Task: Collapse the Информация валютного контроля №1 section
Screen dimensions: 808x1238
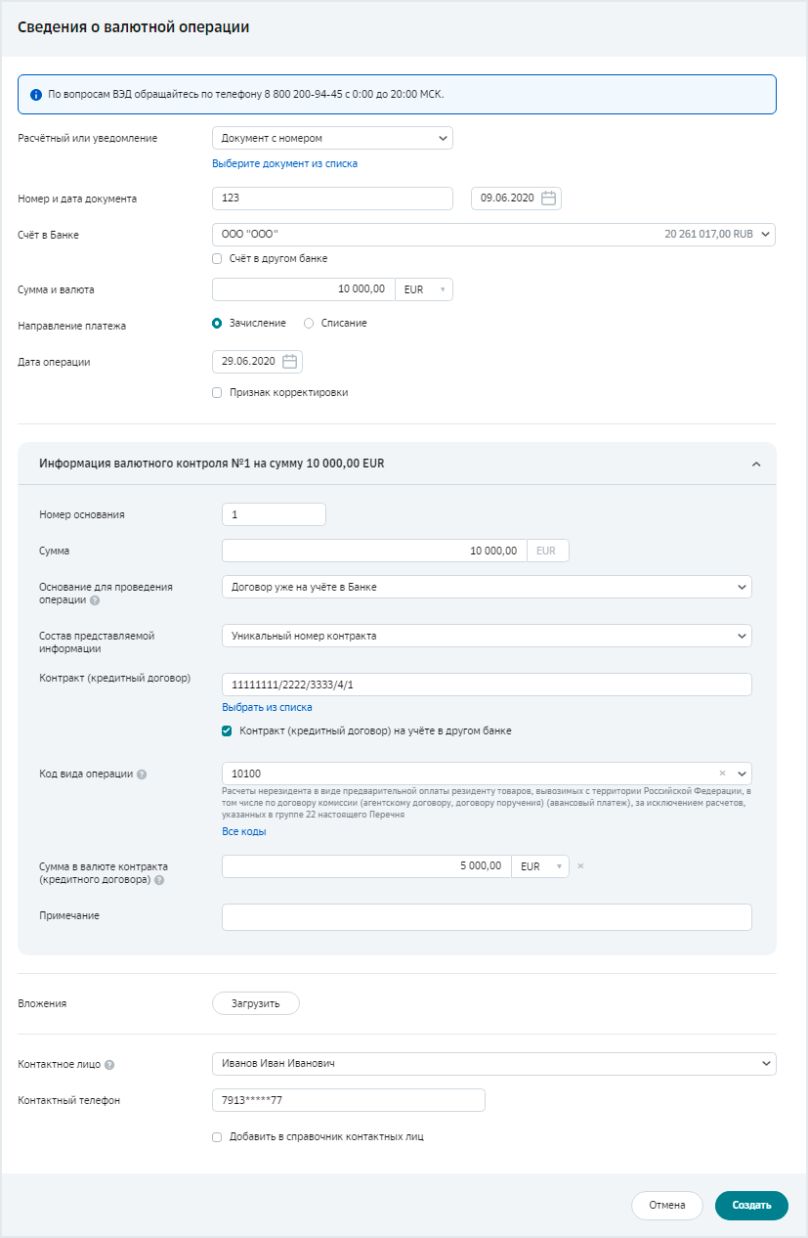Action: point(755,464)
